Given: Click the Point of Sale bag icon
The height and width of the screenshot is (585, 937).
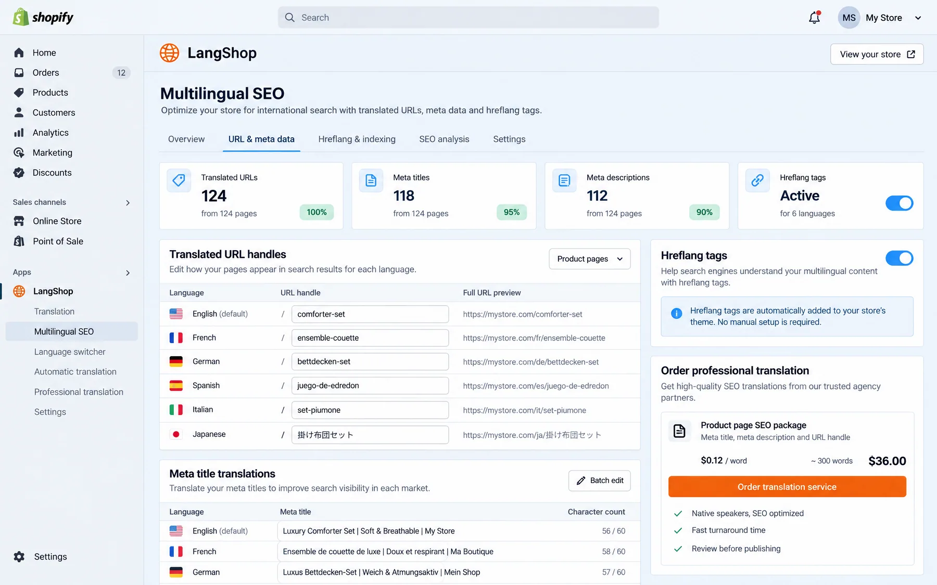Looking at the screenshot, I should (x=19, y=241).
